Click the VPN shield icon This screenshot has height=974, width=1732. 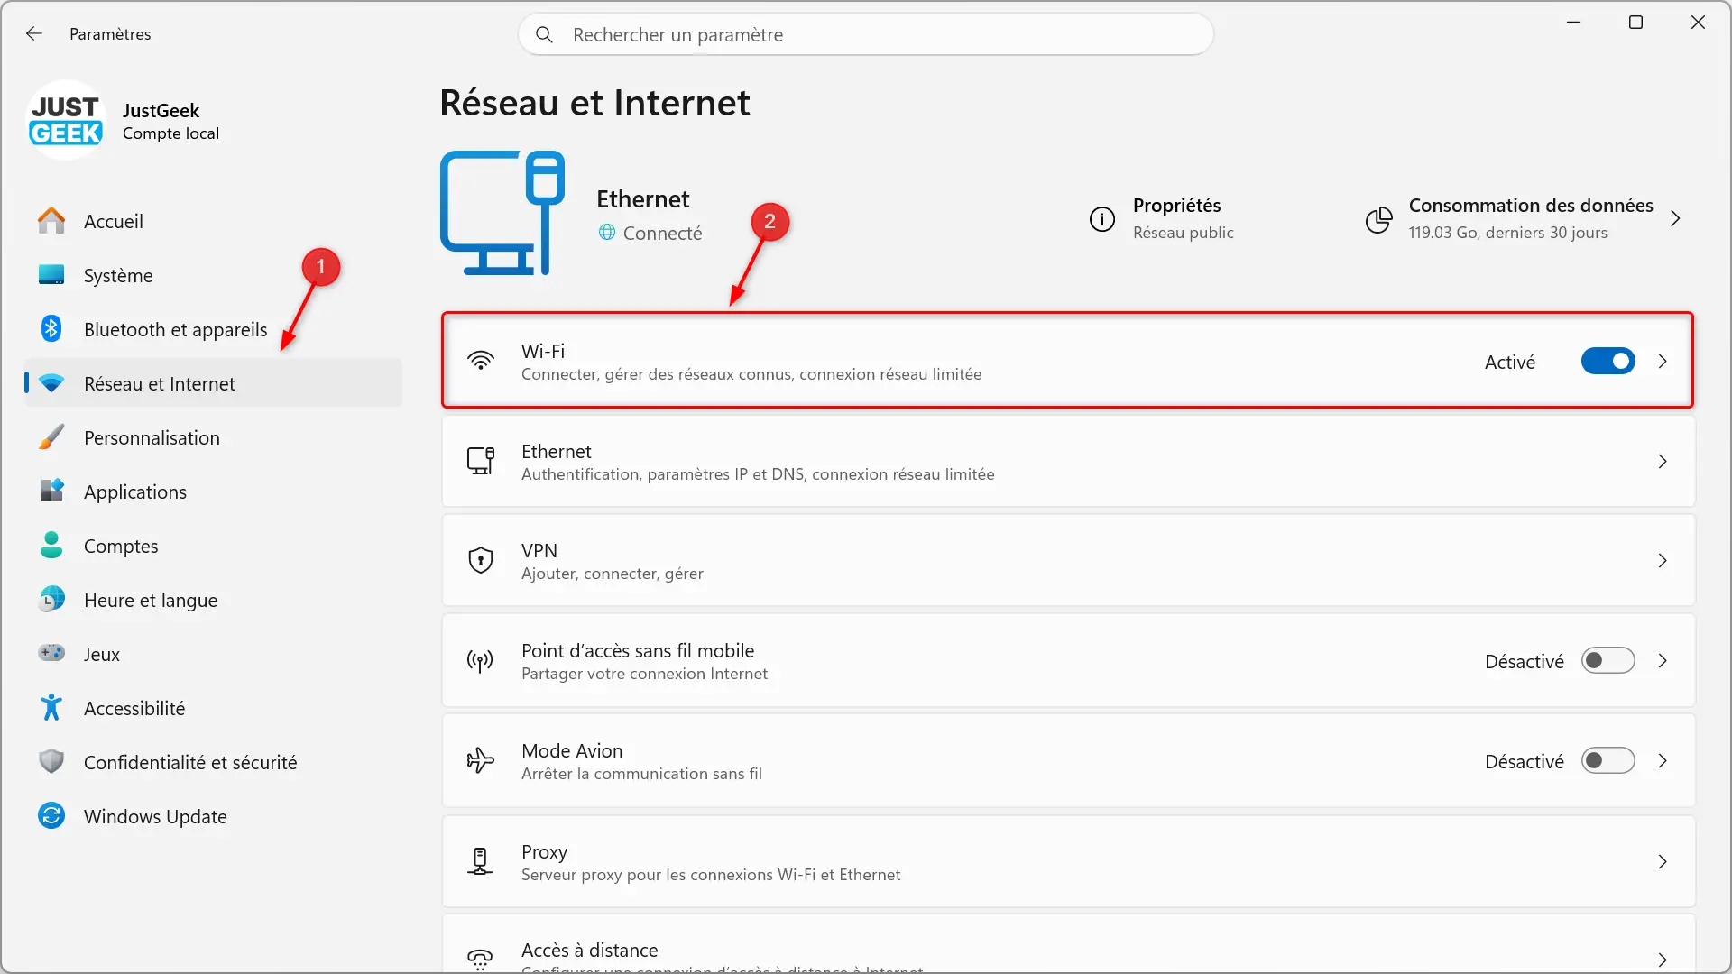coord(481,560)
